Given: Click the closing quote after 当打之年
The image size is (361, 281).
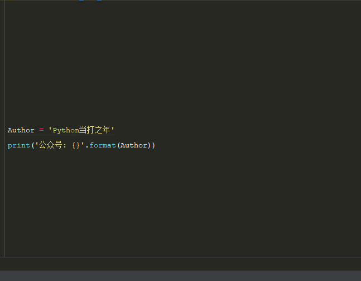Looking at the screenshot, I should pos(113,128).
